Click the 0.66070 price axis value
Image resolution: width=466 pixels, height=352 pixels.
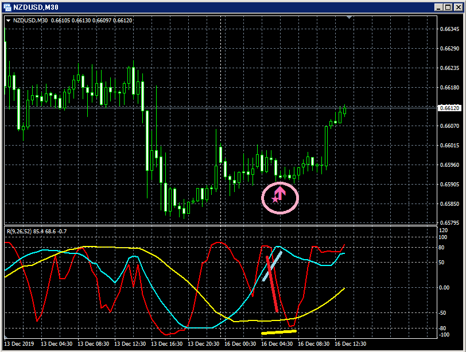449,126
